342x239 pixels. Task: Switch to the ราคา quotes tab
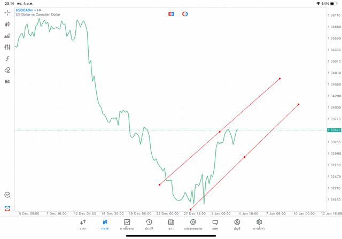point(83,225)
